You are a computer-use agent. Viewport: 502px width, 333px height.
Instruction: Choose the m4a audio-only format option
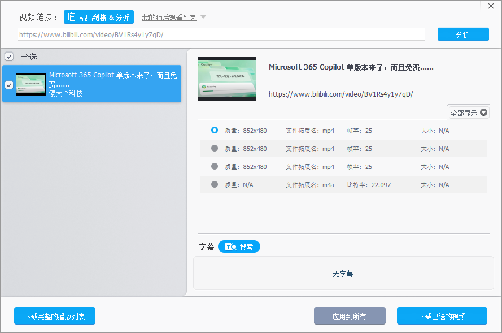[x=215, y=184]
